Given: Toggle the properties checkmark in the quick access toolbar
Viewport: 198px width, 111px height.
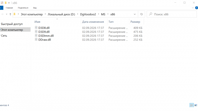Looking at the screenshot, I should pos(2,3).
